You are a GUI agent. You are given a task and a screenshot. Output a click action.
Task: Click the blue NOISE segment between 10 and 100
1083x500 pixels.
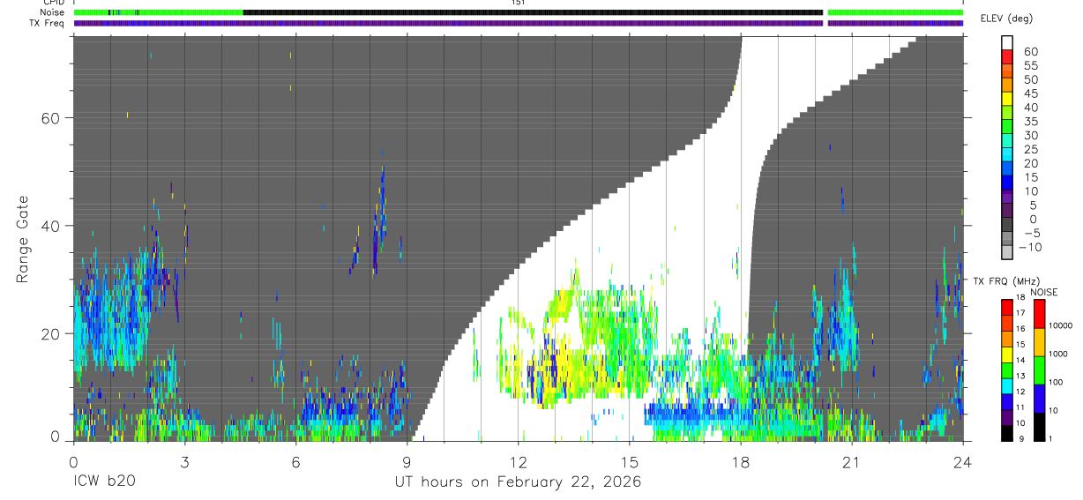[1039, 399]
